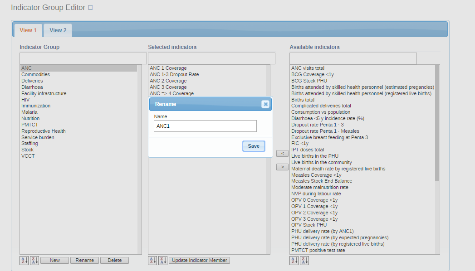Sort available indicators Z to A
The width and height of the screenshot is (475, 271).
pos(304,261)
